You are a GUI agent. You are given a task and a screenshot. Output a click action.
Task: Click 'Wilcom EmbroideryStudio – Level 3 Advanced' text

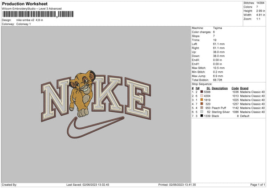tap(32, 9)
